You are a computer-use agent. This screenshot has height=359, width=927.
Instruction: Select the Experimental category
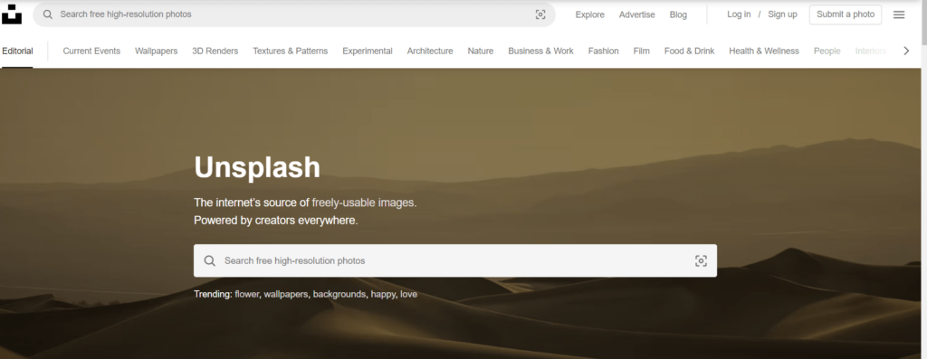click(368, 51)
